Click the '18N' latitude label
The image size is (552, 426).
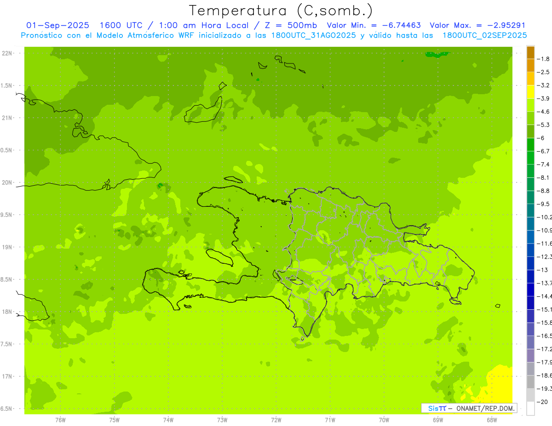7,312
